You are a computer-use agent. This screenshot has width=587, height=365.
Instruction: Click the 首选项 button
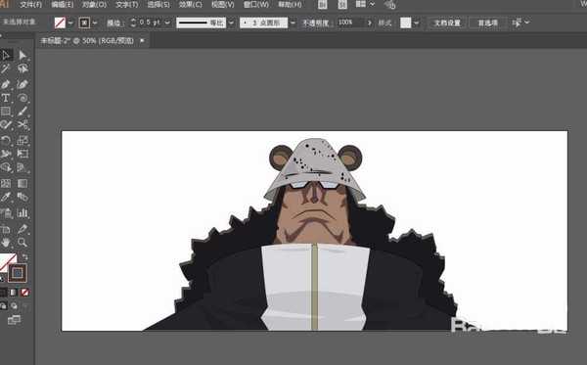pos(488,23)
